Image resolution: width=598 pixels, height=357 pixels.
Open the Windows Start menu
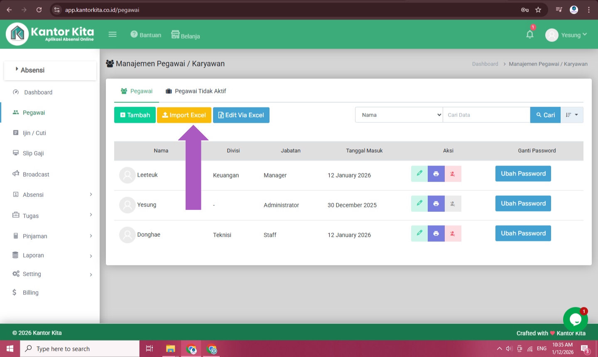pos(10,349)
